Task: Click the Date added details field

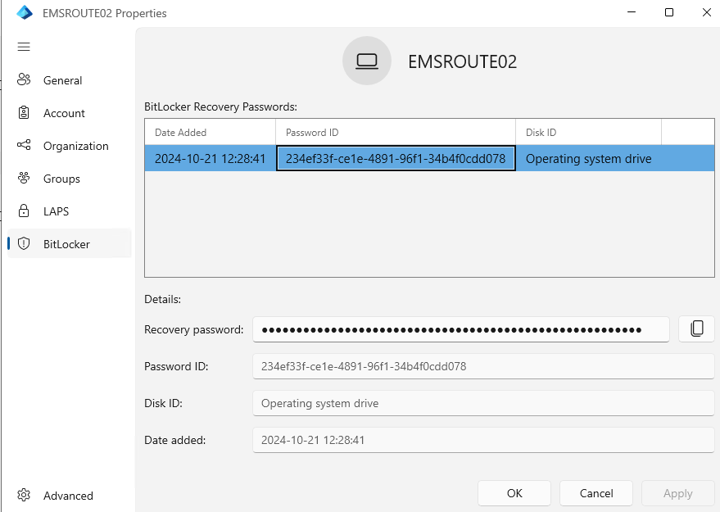Action: pyautogui.click(x=483, y=440)
